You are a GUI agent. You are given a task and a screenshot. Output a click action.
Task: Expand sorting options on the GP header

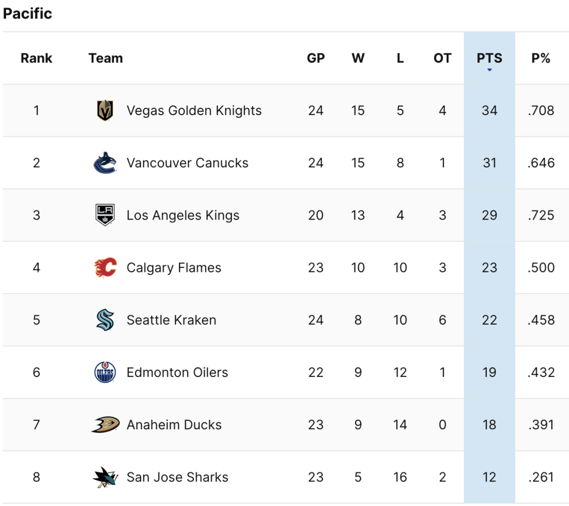click(x=316, y=58)
